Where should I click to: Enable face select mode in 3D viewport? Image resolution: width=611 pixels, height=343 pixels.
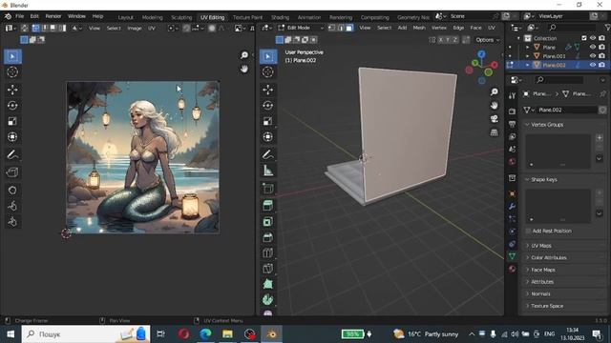coord(349,28)
